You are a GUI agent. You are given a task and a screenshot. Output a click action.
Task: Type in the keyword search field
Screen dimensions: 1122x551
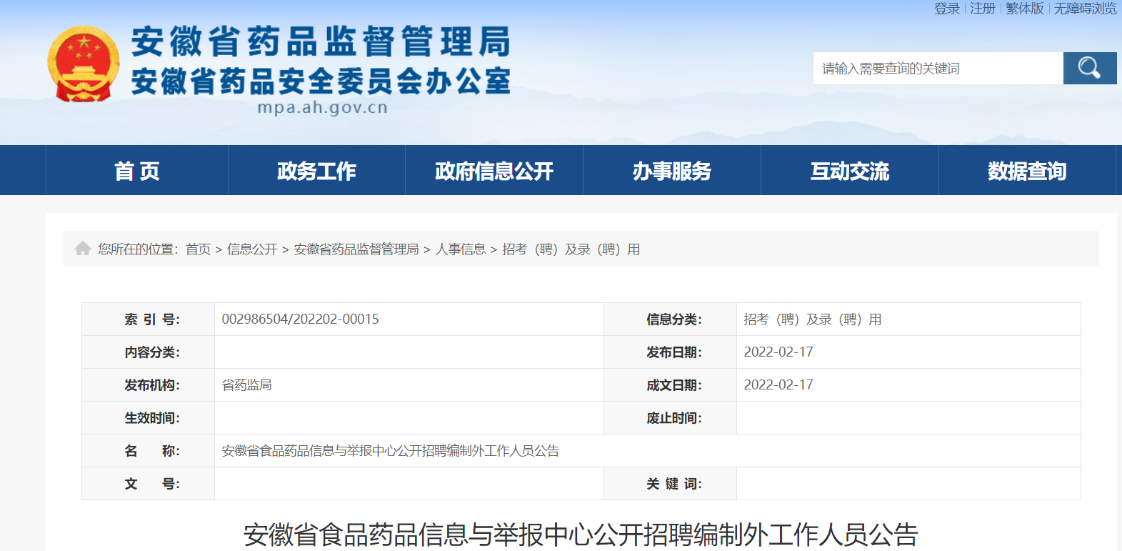tap(937, 69)
